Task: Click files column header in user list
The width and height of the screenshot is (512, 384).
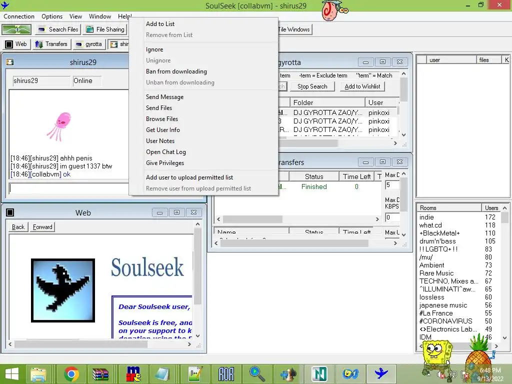Action: click(x=488, y=60)
